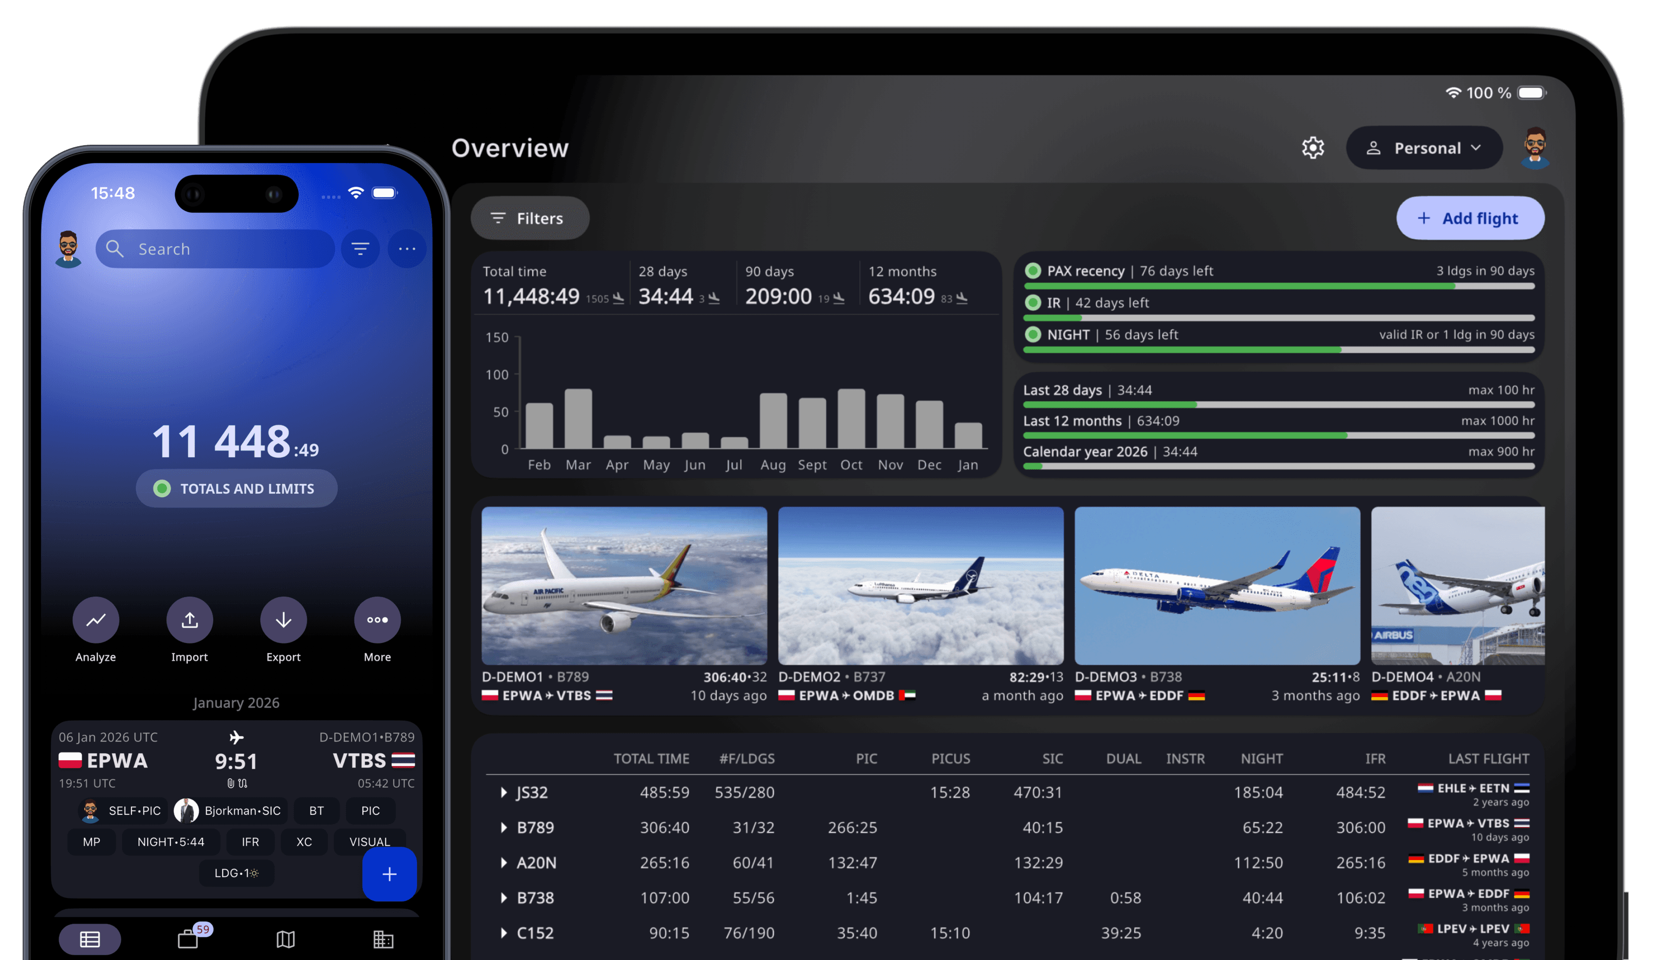Tap the Analyze icon on phone

tap(96, 620)
